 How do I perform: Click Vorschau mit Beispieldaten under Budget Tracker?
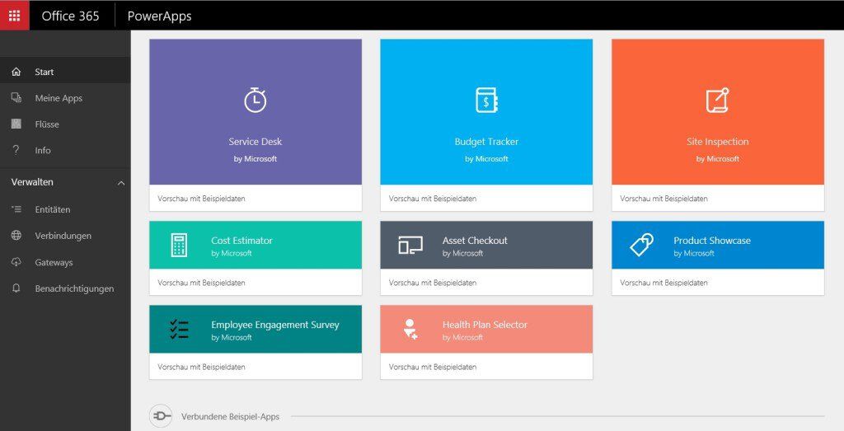click(x=433, y=199)
